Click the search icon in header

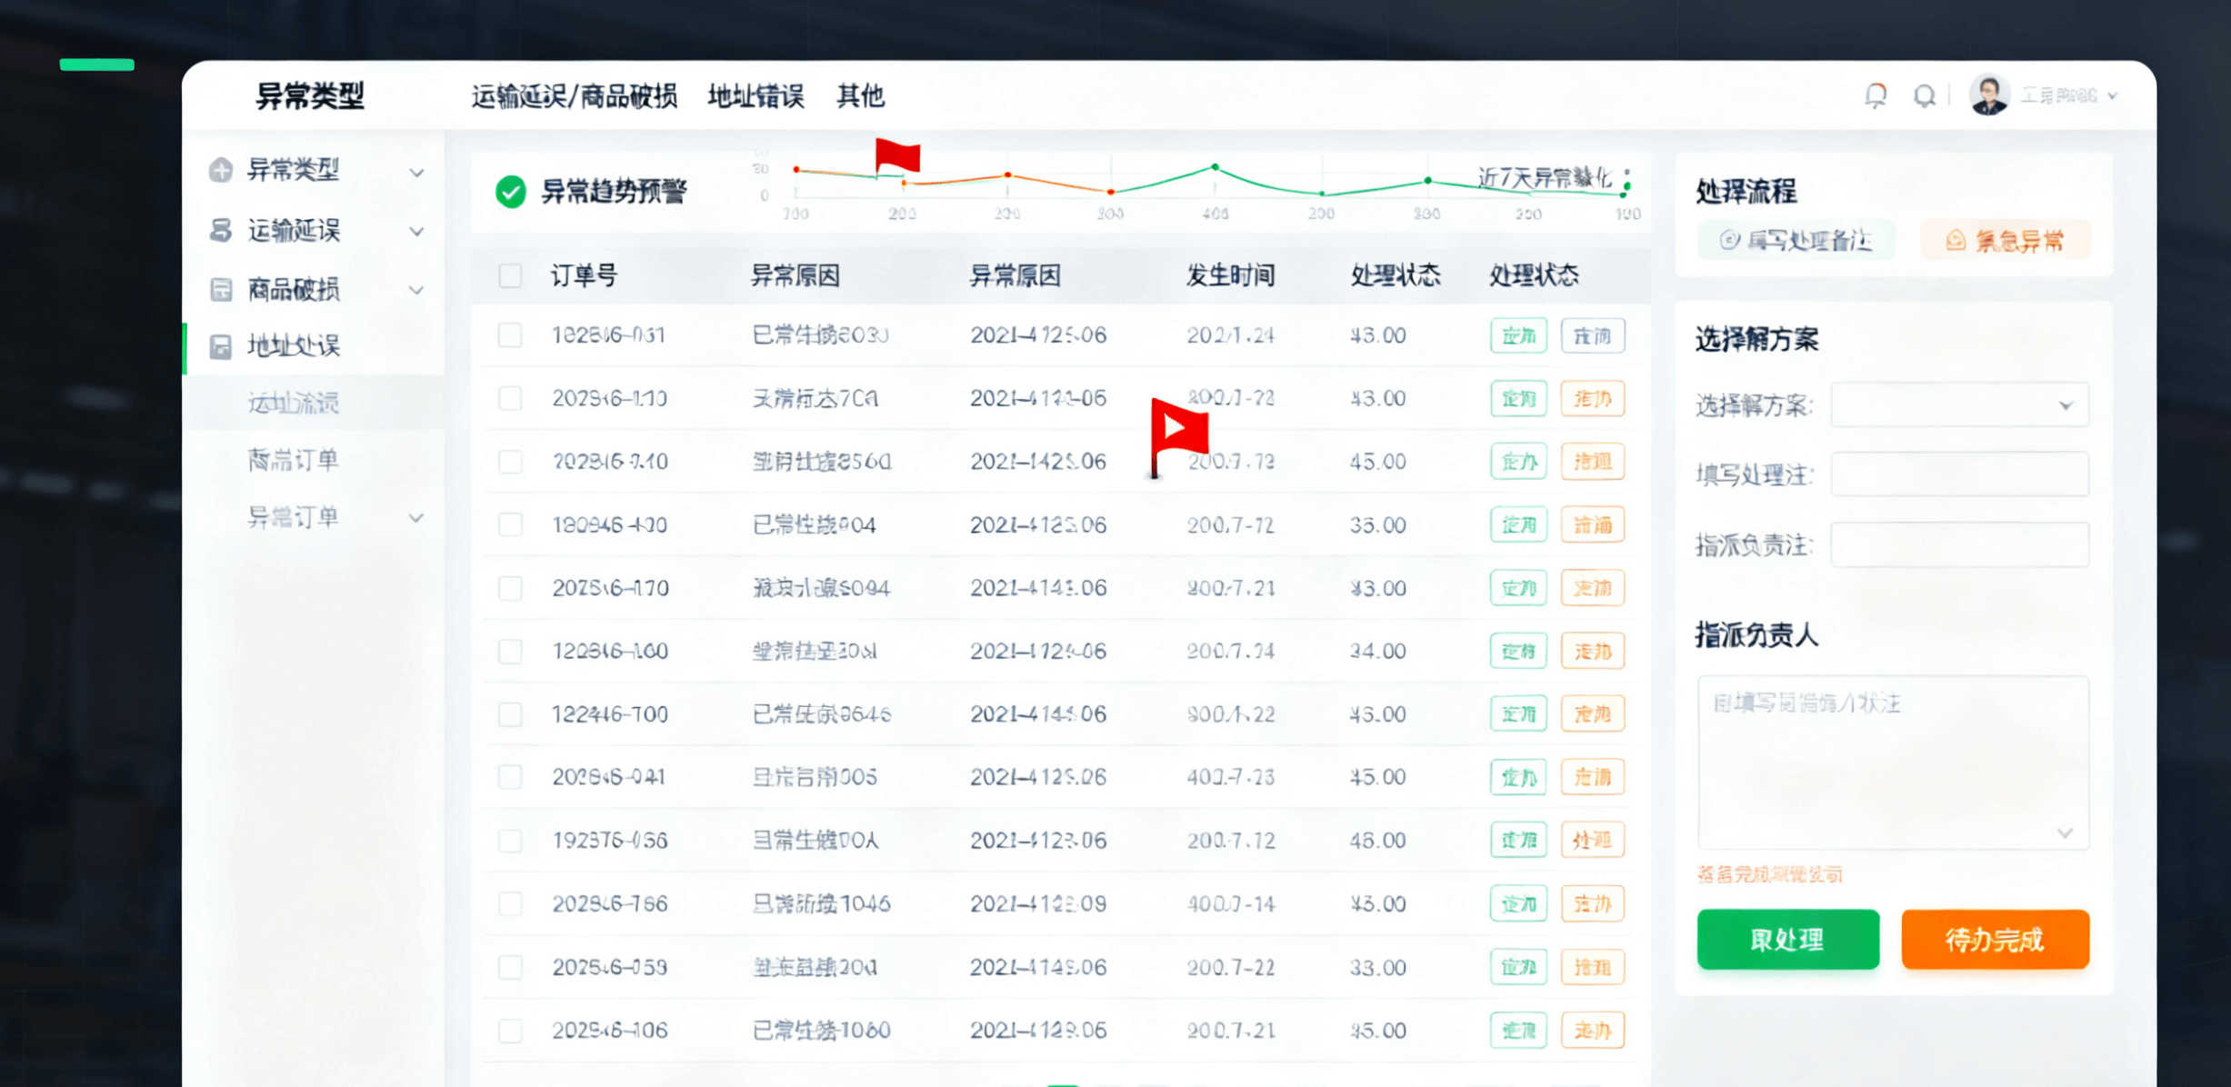pos(1924,95)
